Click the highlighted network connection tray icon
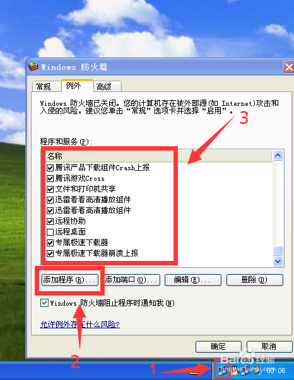The width and height of the screenshot is (294, 380). click(x=222, y=370)
